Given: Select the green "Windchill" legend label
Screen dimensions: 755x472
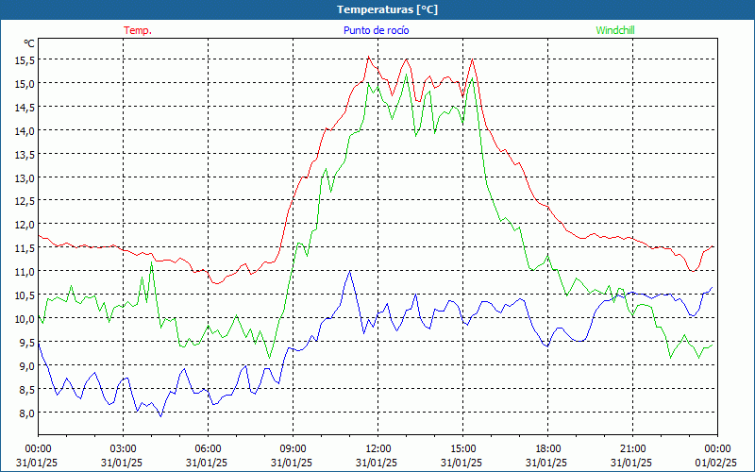Looking at the screenshot, I should pyautogui.click(x=615, y=30).
